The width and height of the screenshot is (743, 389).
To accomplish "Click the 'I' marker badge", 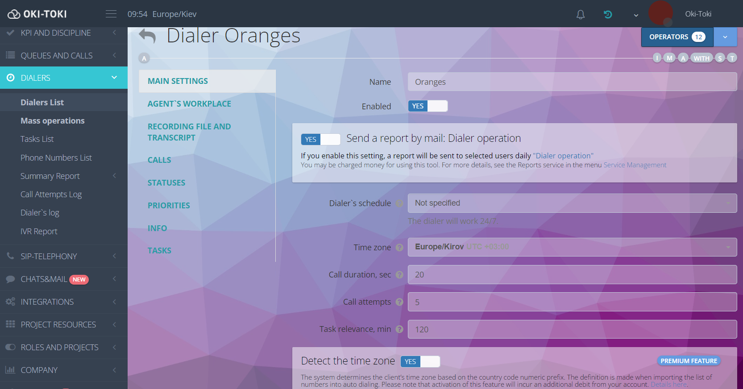I will click(x=657, y=58).
